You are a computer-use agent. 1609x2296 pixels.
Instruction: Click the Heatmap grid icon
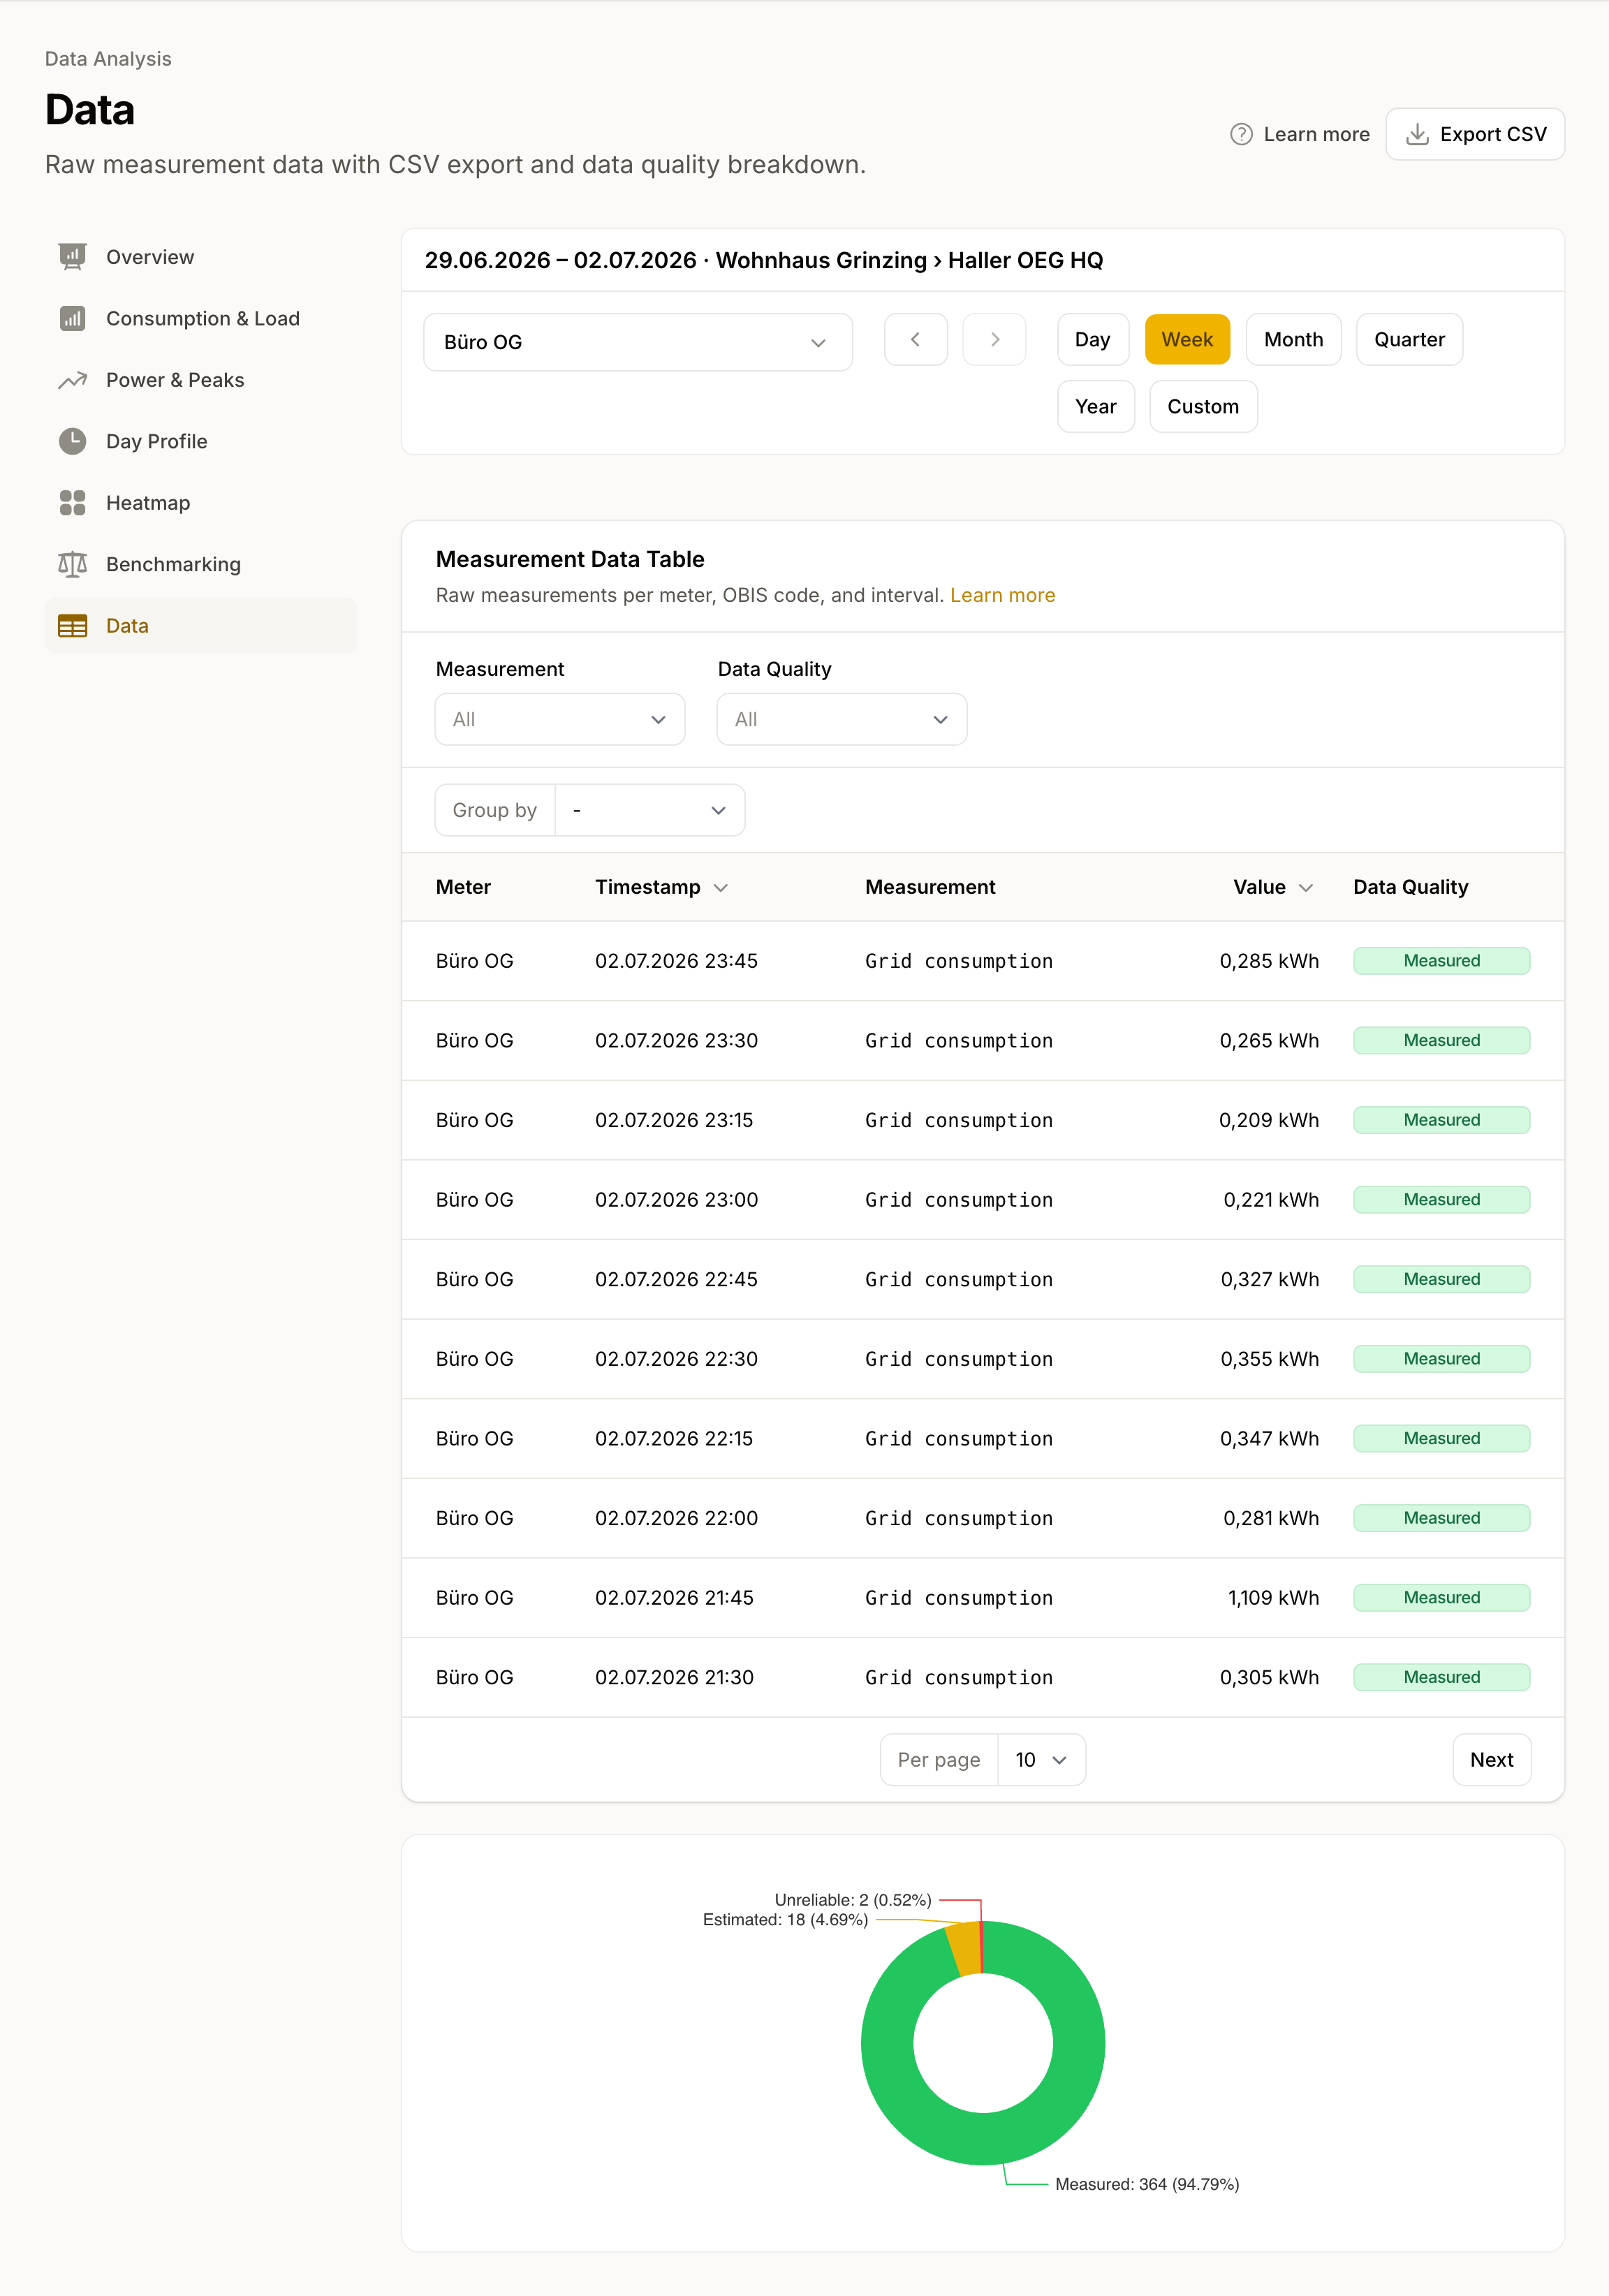72,503
